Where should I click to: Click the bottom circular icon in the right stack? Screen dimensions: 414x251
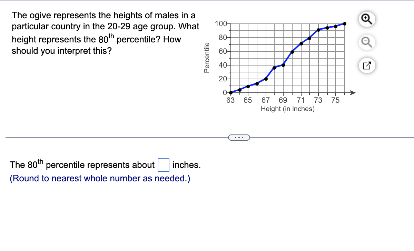coord(366,66)
